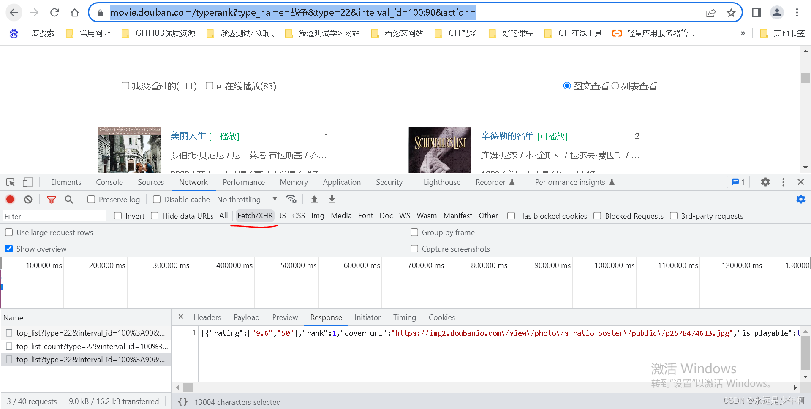Clear all network requests
This screenshot has height=409, width=811.
[27, 199]
